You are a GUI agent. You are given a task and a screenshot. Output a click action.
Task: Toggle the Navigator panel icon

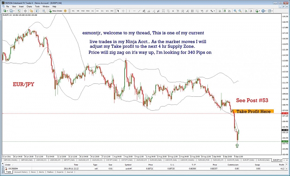(x=31, y=11)
